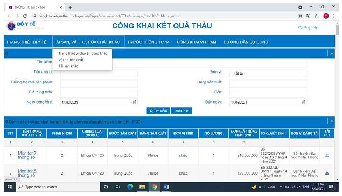The image size is (342, 196).
Task: Click the Đăng nhập login link
Action: (308, 27)
